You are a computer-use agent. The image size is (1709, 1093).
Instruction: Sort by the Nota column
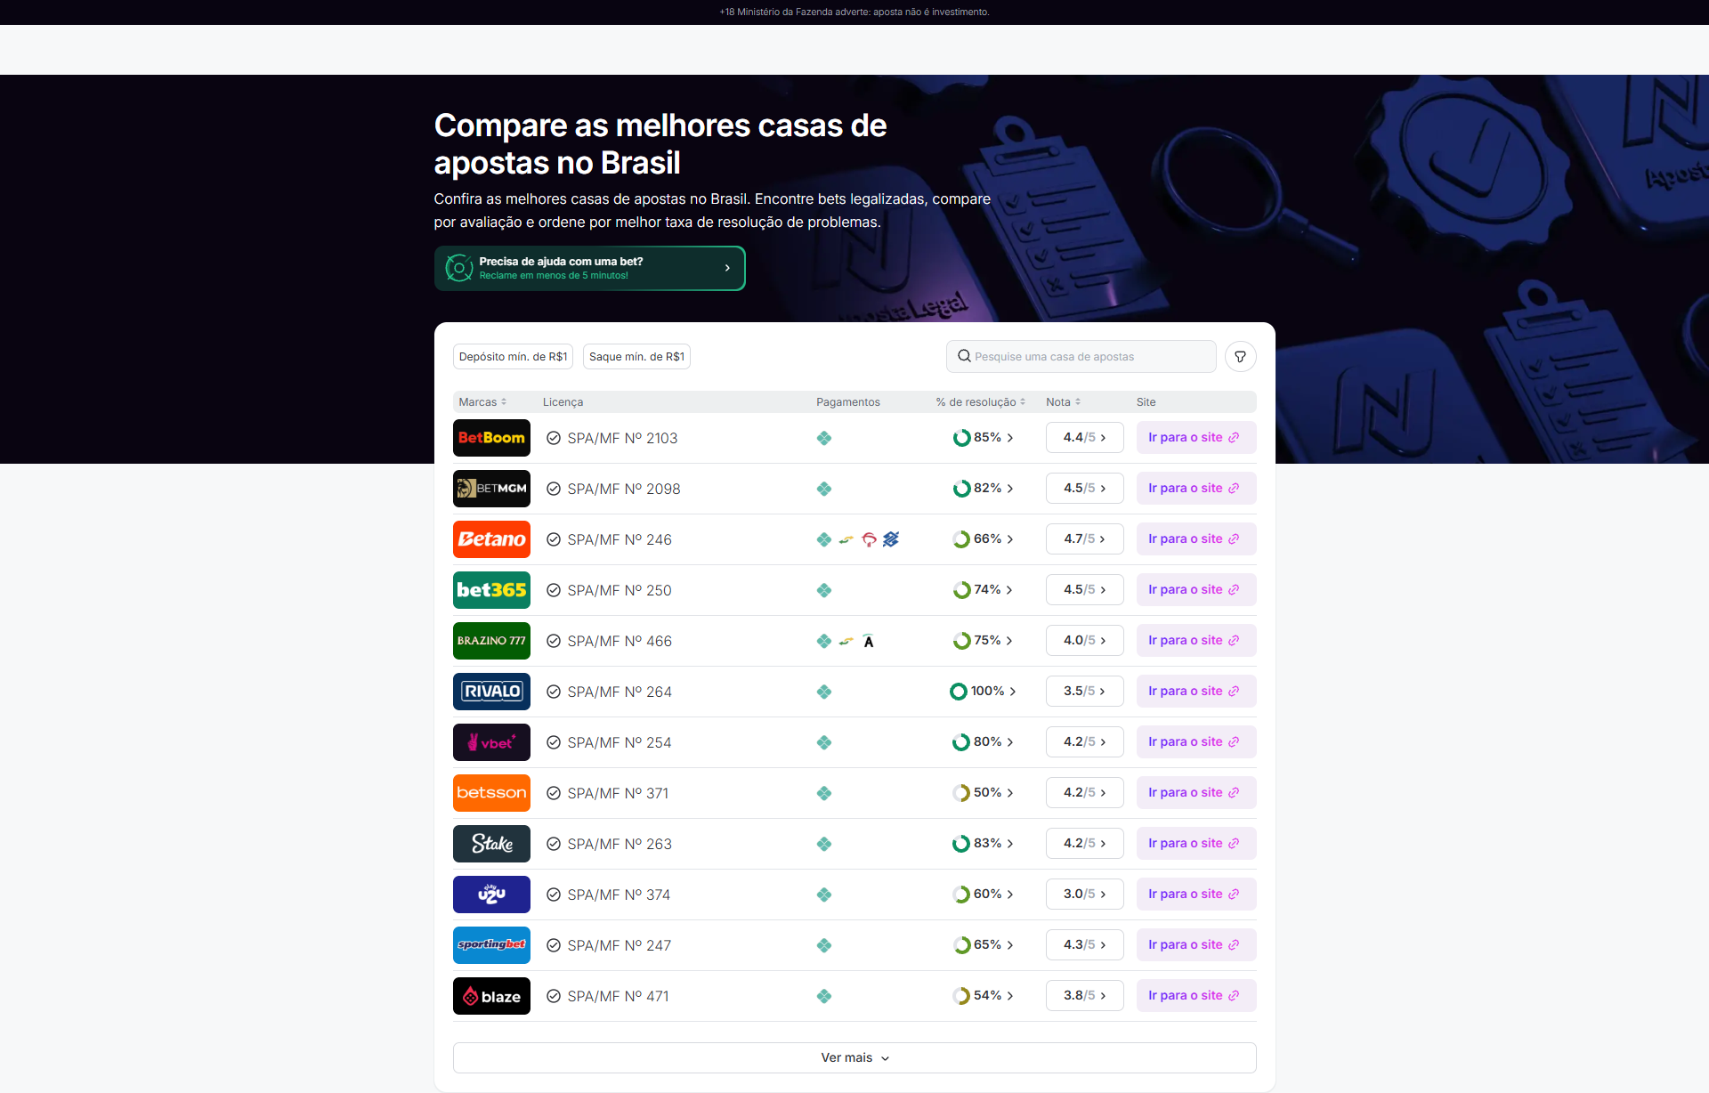coord(1064,402)
